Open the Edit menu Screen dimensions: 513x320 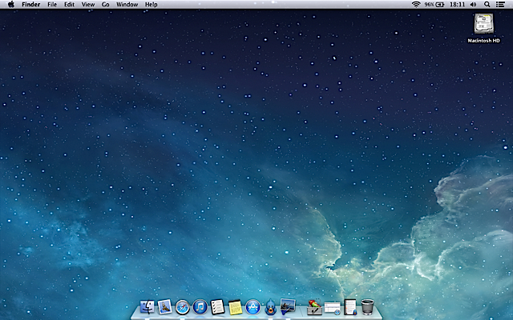point(70,4)
